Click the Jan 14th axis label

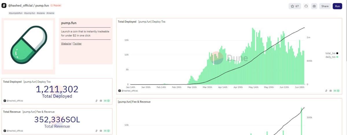(131, 87)
